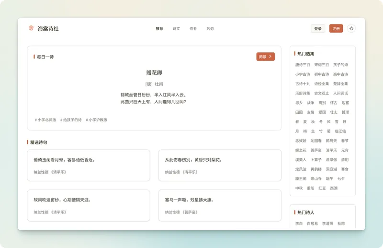Select the 临江仙 tag
The height and width of the screenshot is (248, 383).
coord(340,131)
